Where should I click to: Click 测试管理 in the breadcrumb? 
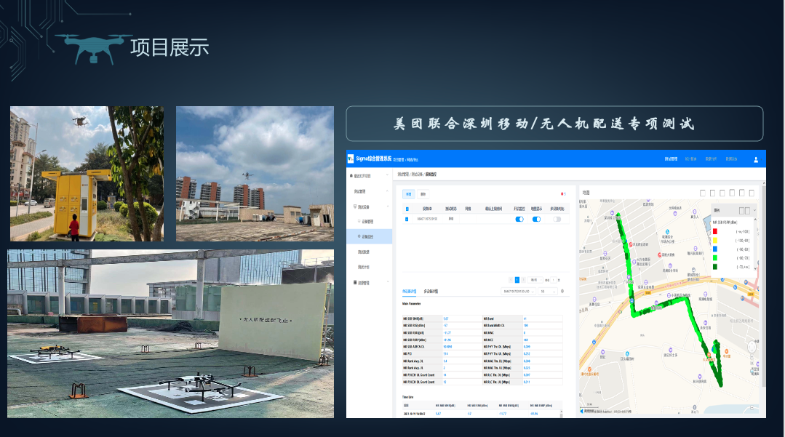pos(403,175)
